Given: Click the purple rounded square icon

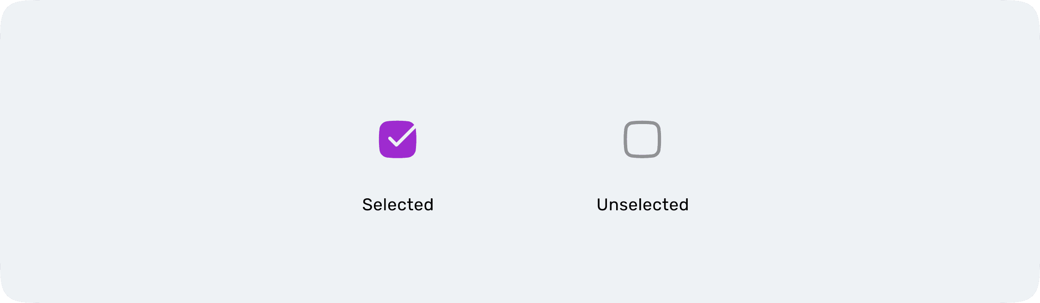Looking at the screenshot, I should click(x=398, y=139).
